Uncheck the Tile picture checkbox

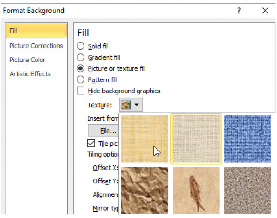(x=91, y=144)
